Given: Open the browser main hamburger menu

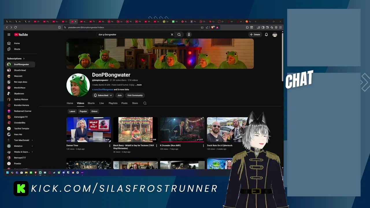Looking at the screenshot, I should (280, 27).
